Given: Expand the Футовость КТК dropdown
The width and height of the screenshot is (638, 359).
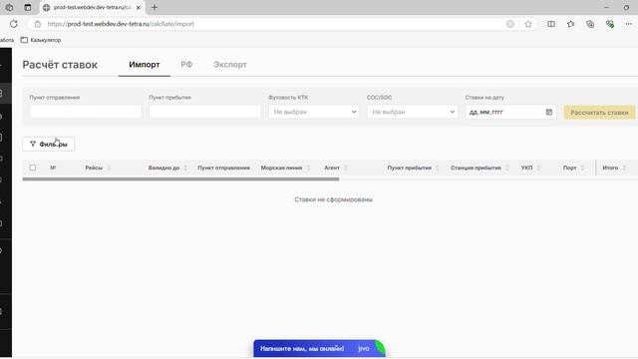Looking at the screenshot, I should pos(314,112).
